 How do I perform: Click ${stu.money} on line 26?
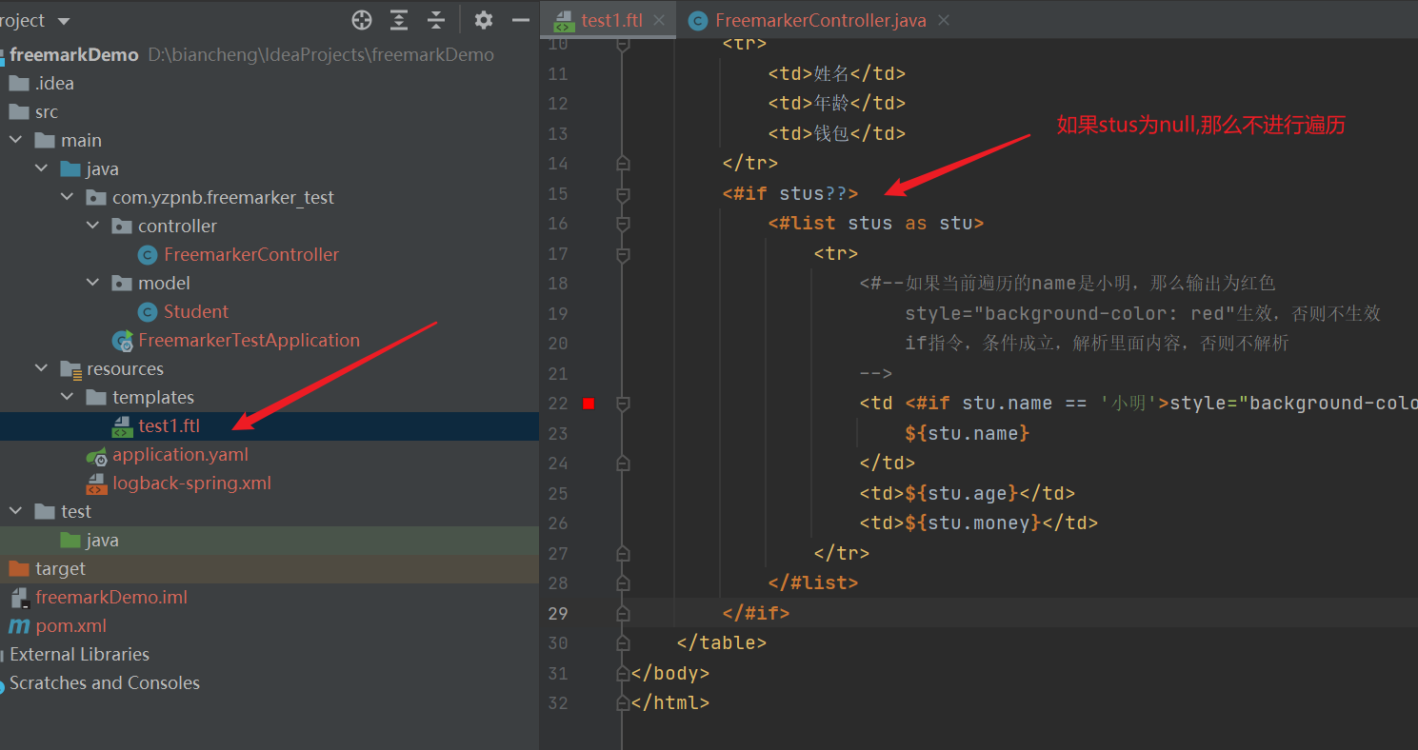[x=973, y=523]
